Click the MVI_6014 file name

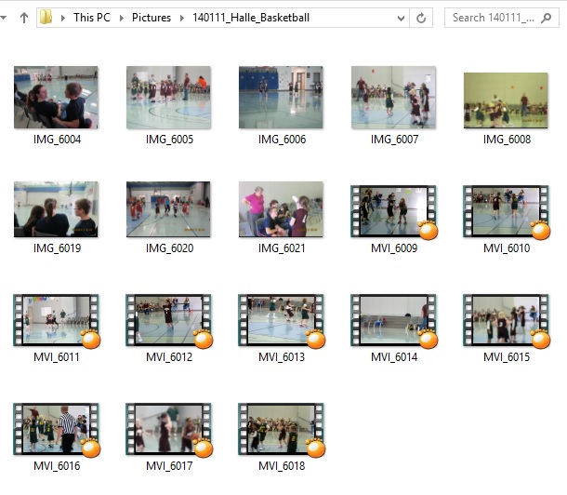pyautogui.click(x=394, y=357)
